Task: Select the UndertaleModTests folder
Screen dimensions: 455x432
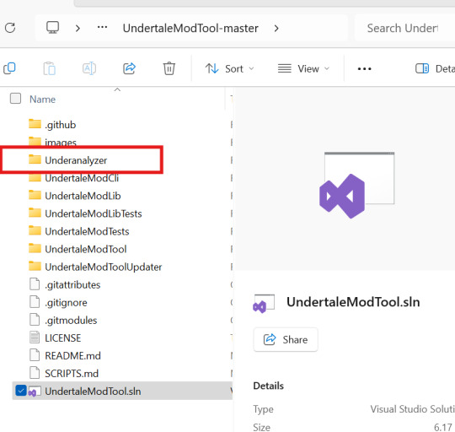Action: 87,231
